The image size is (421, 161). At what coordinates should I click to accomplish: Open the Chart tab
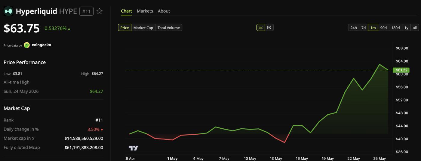(126, 11)
